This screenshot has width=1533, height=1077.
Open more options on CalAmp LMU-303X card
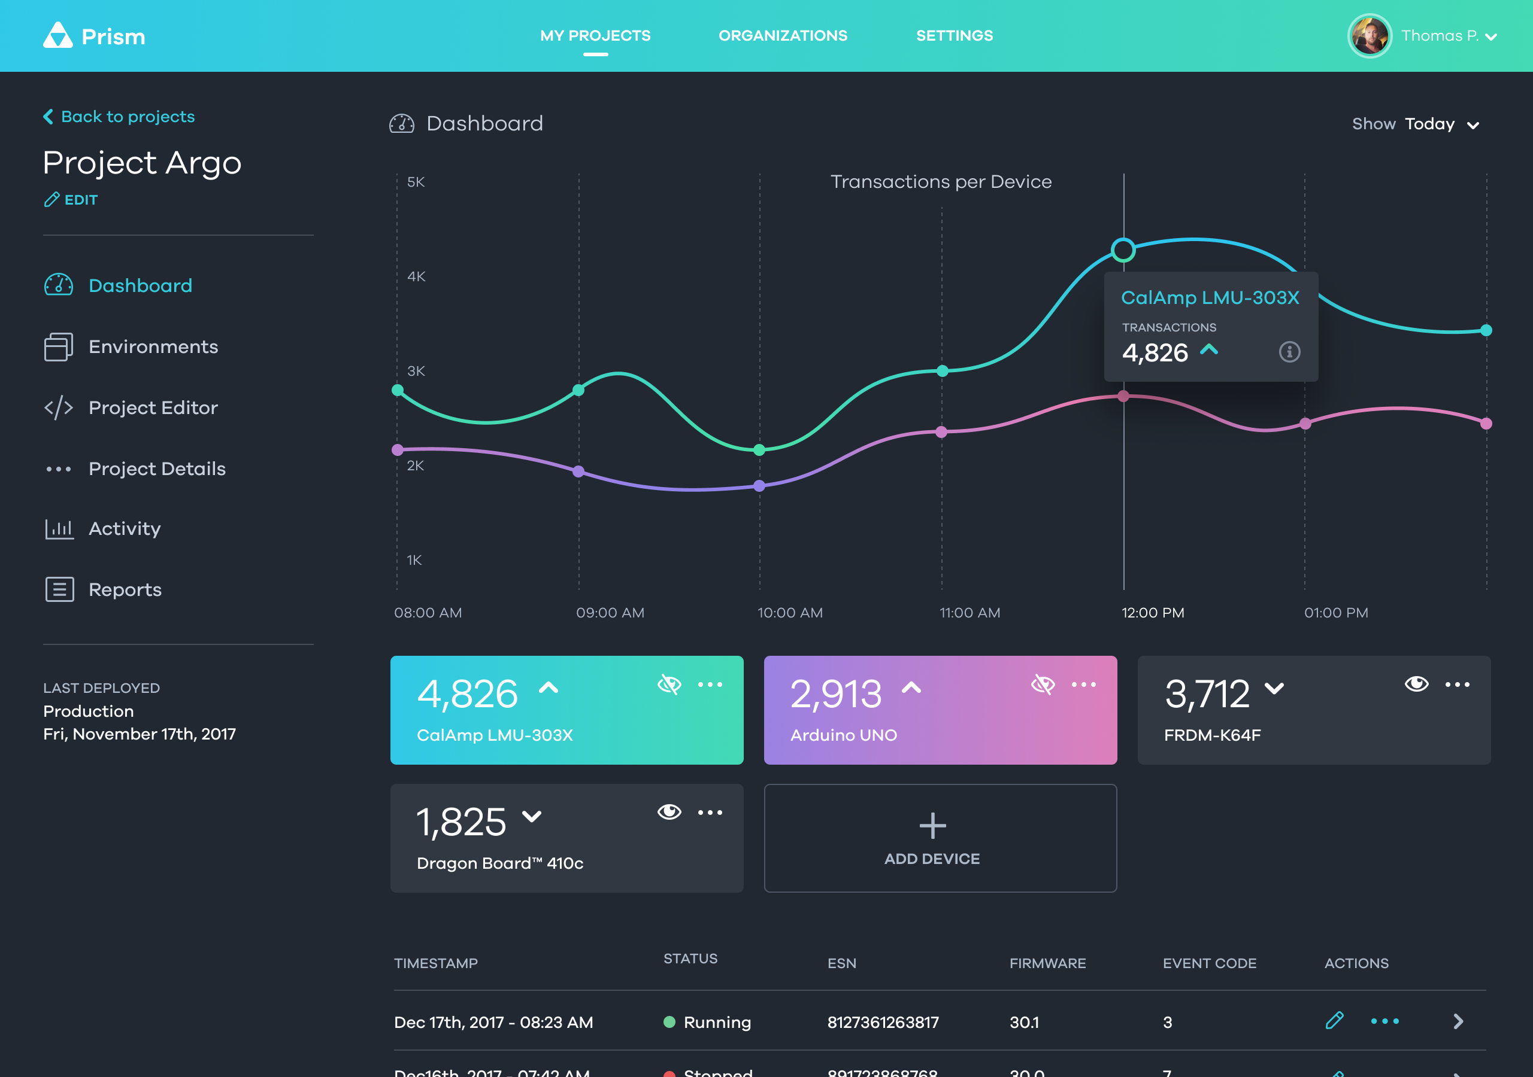[710, 684]
